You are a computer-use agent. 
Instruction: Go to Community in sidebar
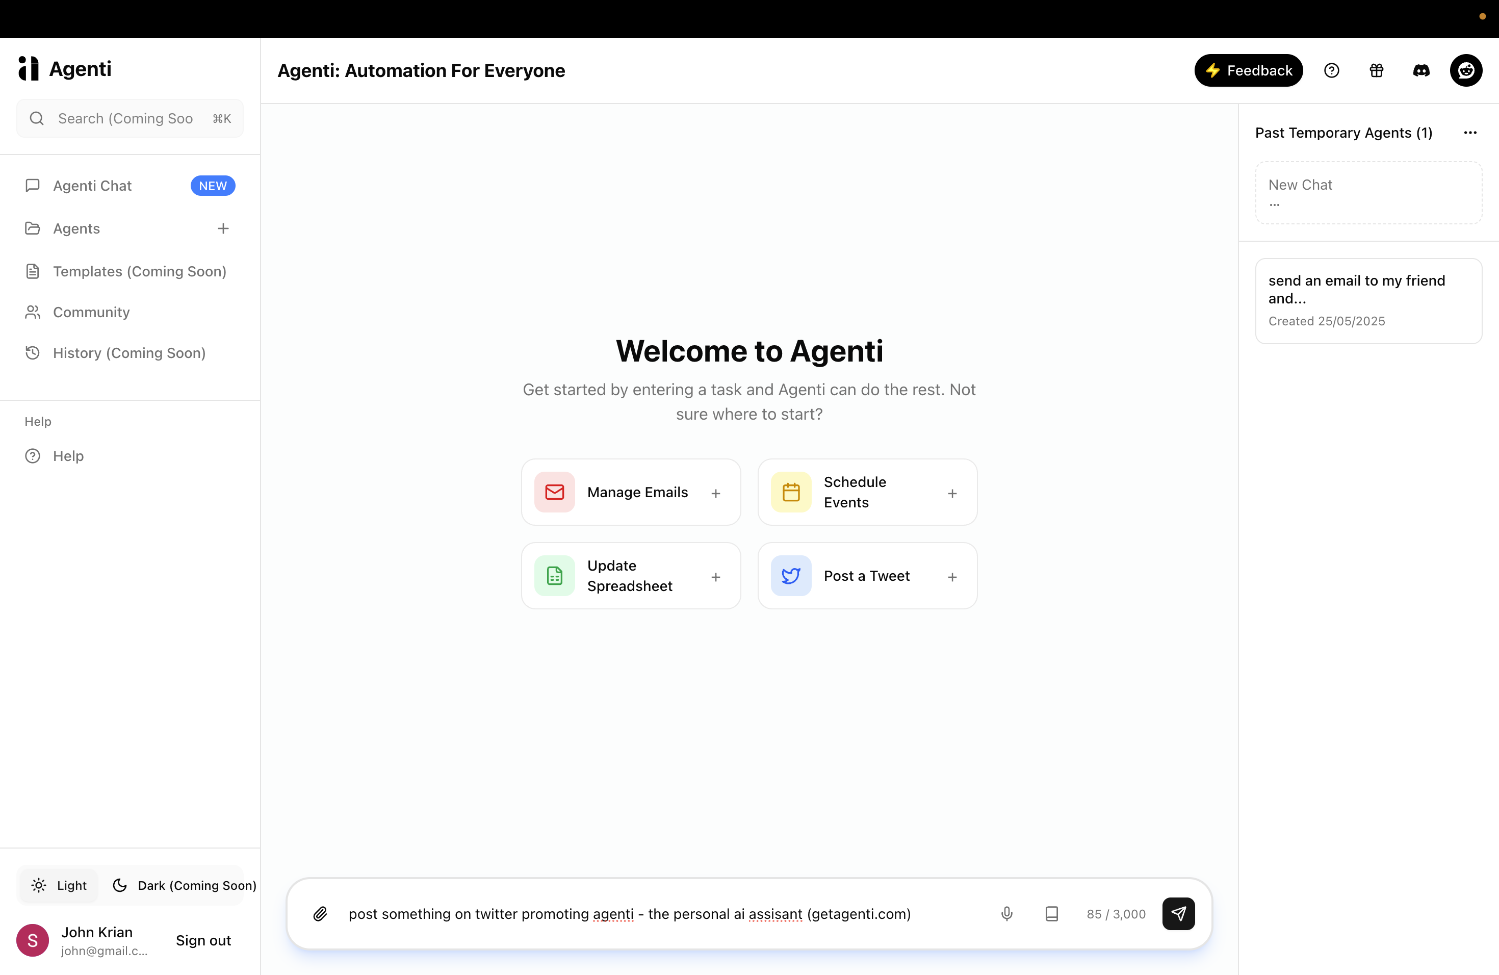click(x=91, y=313)
